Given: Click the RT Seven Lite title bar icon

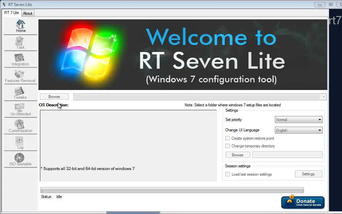Looking at the screenshot, I should (x=4, y=5).
